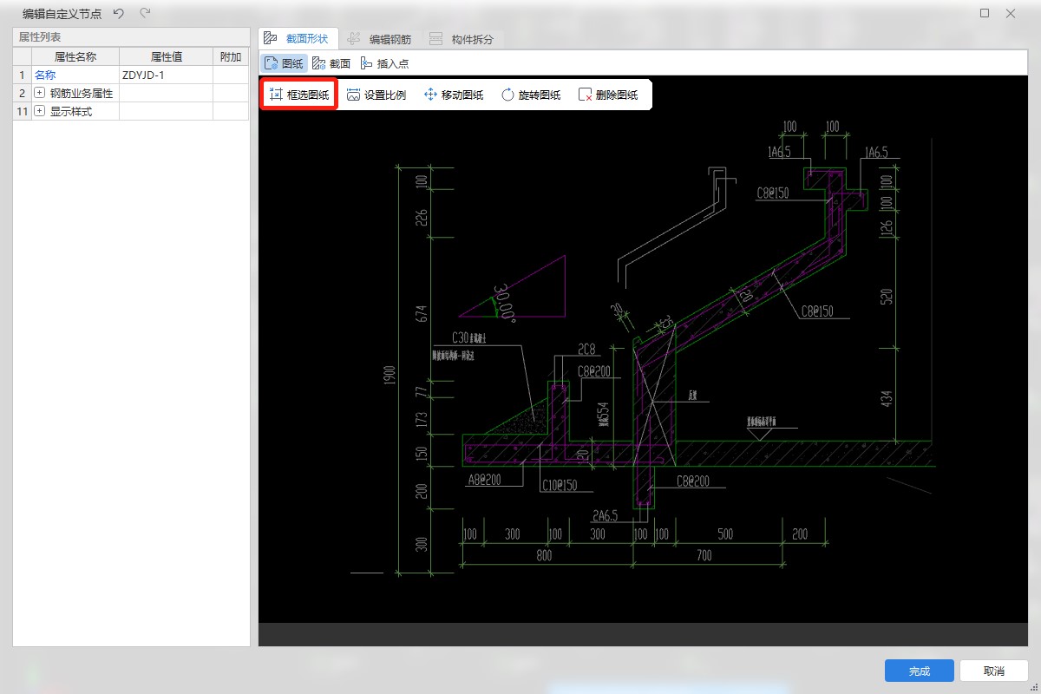This screenshot has width=1041, height=694.
Task: Activate the 移动图纸 move drawing tool
Action: pyautogui.click(x=453, y=95)
